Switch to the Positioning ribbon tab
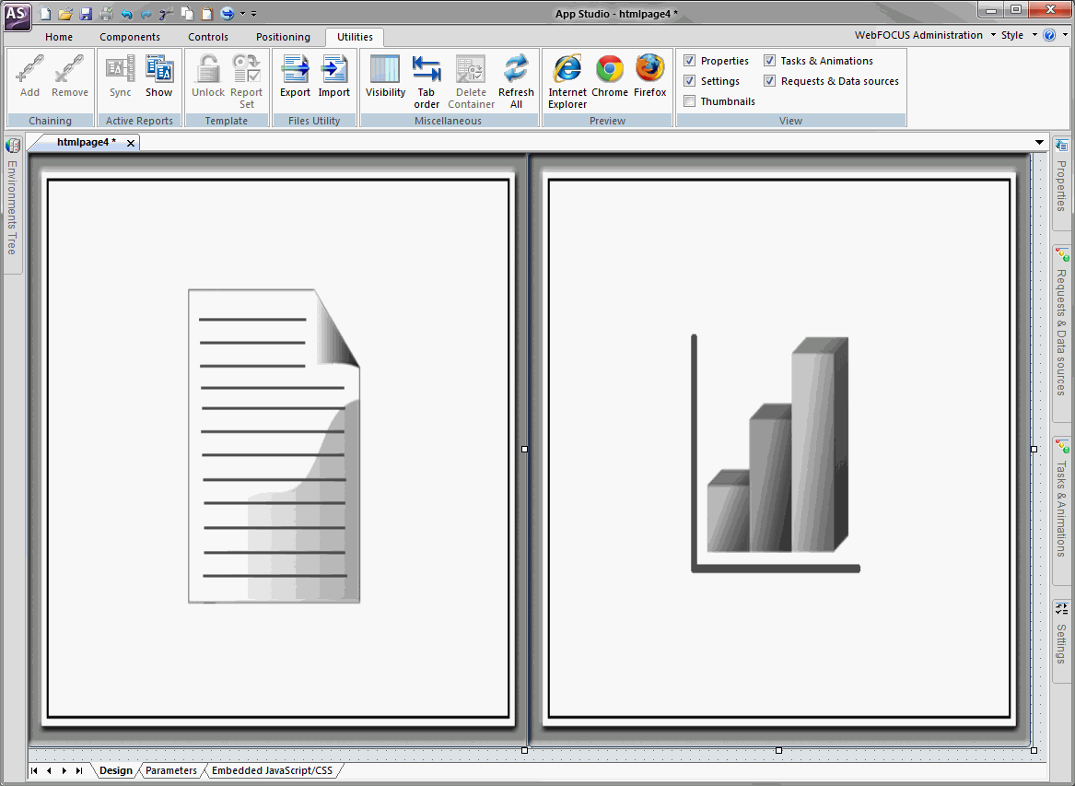Screen dimensions: 1075x786 tap(283, 37)
